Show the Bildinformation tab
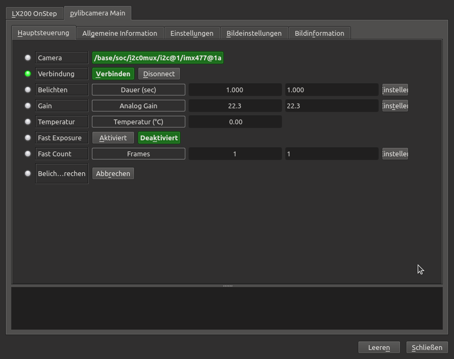The width and height of the screenshot is (454, 359). click(319, 33)
